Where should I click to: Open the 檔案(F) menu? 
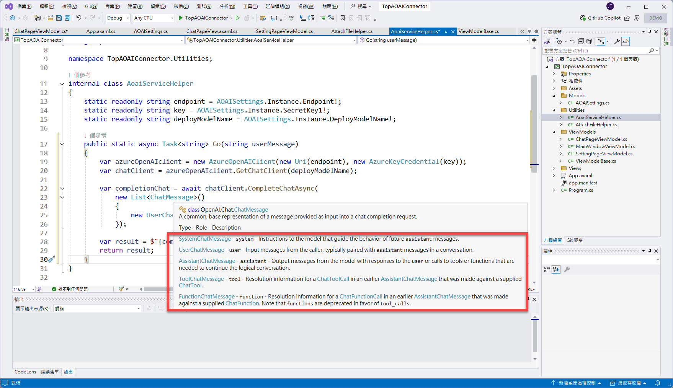(25, 6)
